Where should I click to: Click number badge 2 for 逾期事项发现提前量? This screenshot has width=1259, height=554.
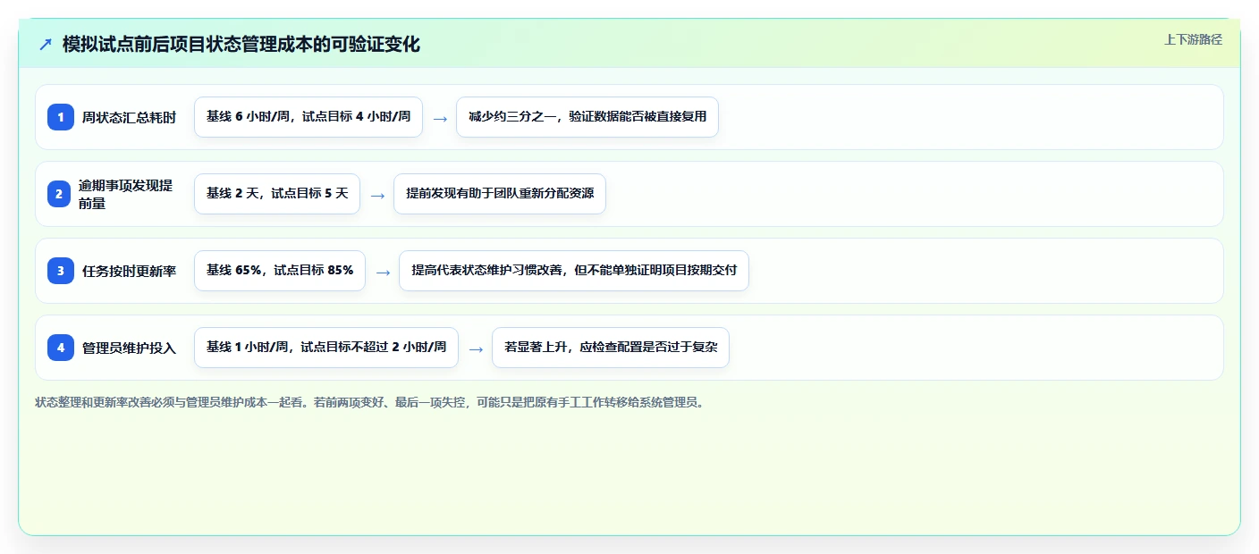coord(61,194)
